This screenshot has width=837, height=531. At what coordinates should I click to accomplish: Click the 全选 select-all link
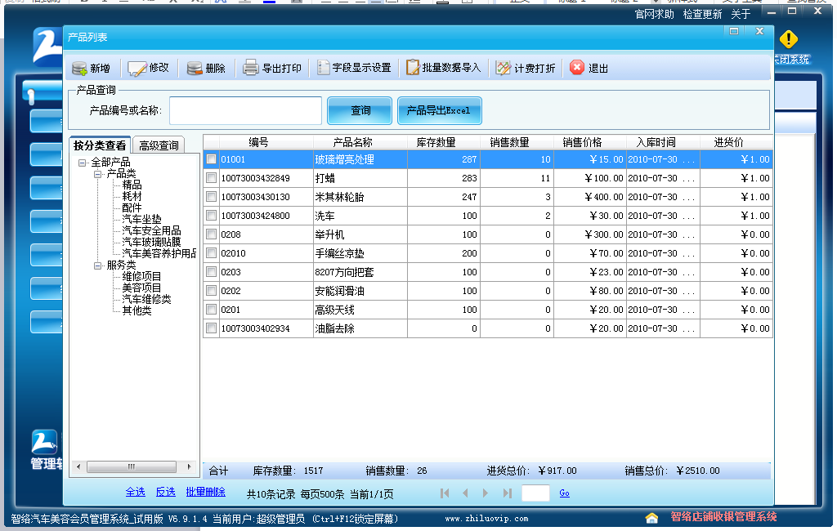click(135, 492)
